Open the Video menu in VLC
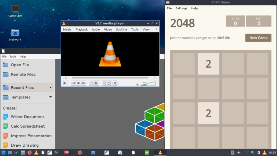This screenshot has height=156, width=277. (108, 29)
